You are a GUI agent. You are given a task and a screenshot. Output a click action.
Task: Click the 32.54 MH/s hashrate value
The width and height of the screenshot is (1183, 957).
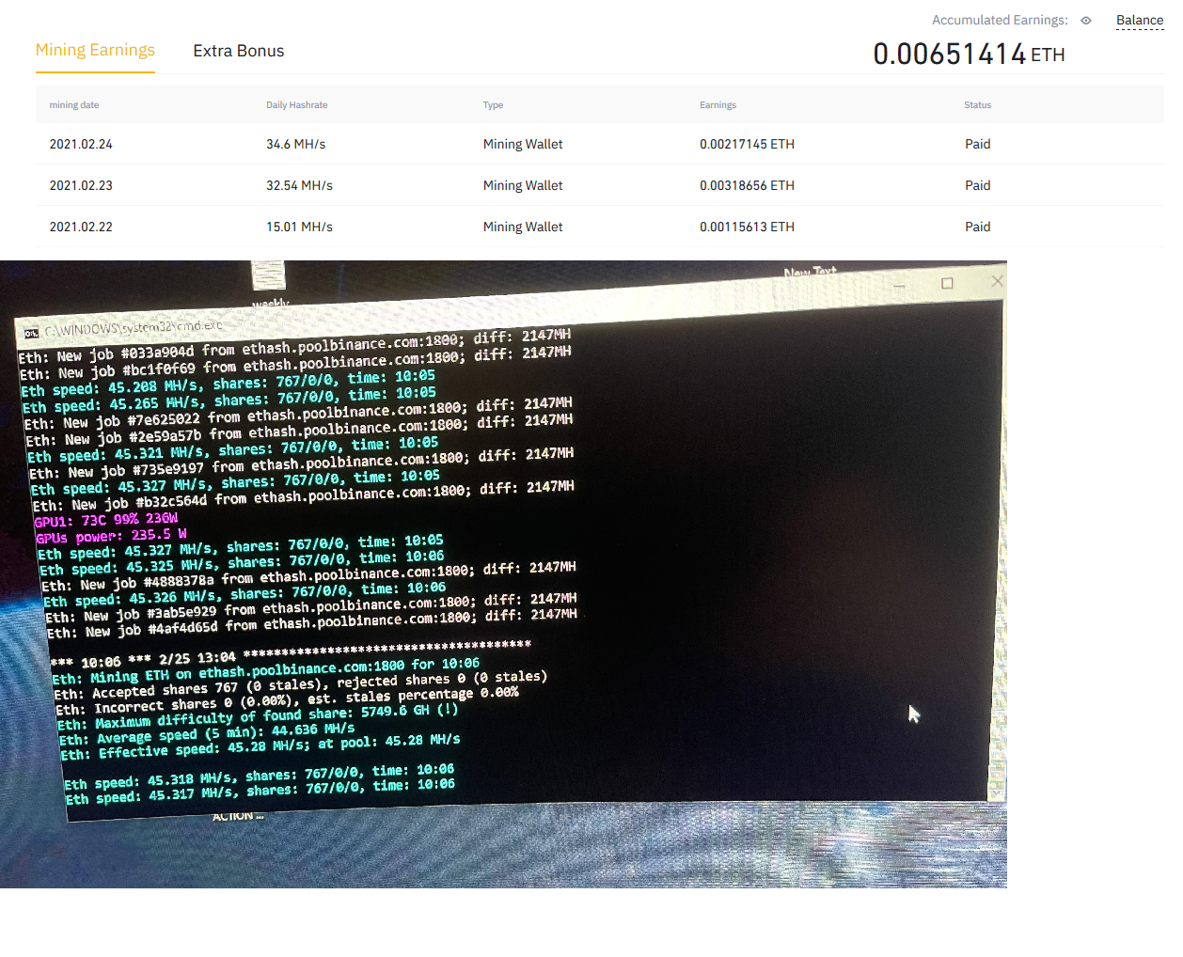(x=299, y=185)
